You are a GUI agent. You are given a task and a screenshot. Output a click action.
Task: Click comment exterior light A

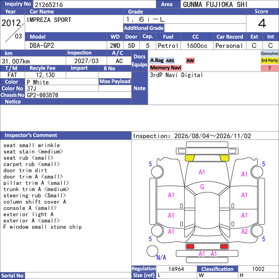(x=29, y=214)
